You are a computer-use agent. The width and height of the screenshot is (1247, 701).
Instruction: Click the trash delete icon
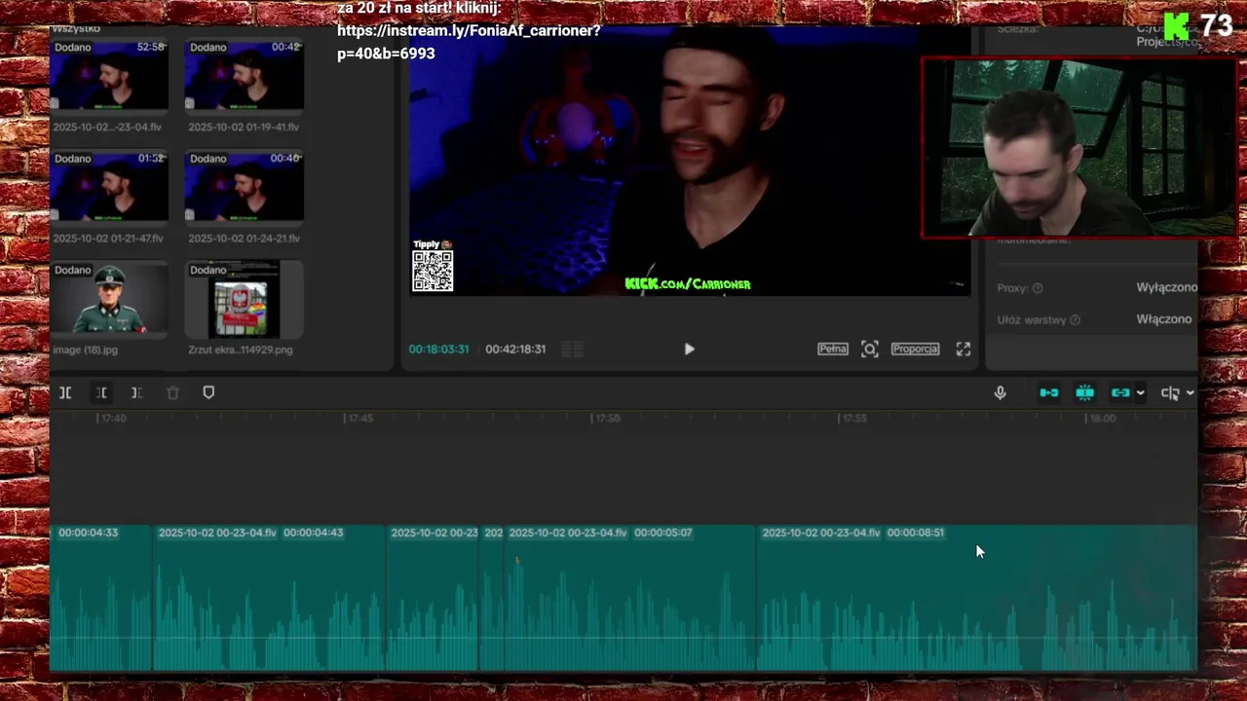tap(172, 392)
